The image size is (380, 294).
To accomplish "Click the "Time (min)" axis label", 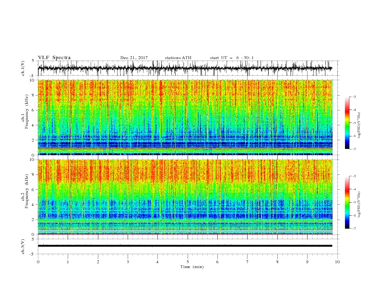I will pos(192,267).
